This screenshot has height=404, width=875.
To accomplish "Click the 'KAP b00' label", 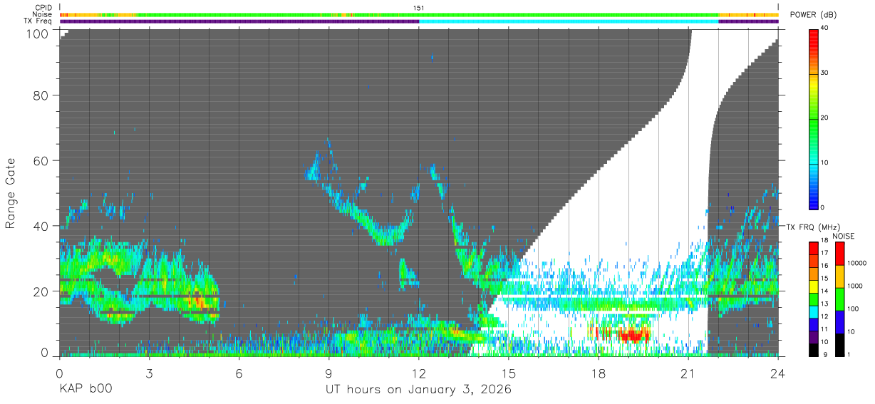I will [x=86, y=390].
